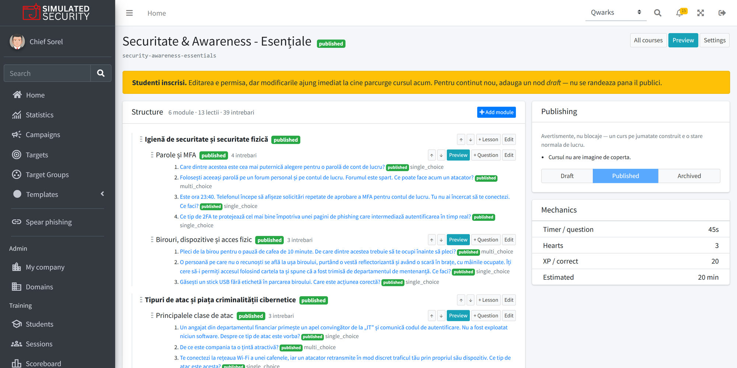Open the notifications bell icon
Image resolution: width=737 pixels, height=368 pixels.
pos(680,13)
